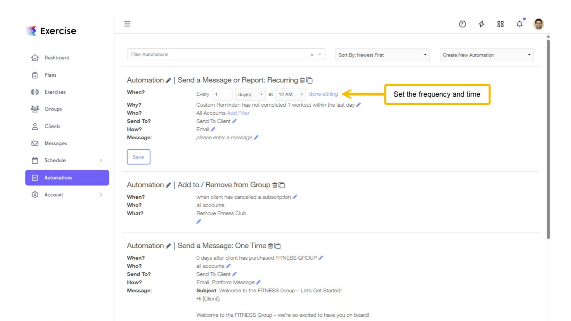571x321 pixels.
Task: Open the Sort By: Newest First dropdown
Action: point(382,55)
